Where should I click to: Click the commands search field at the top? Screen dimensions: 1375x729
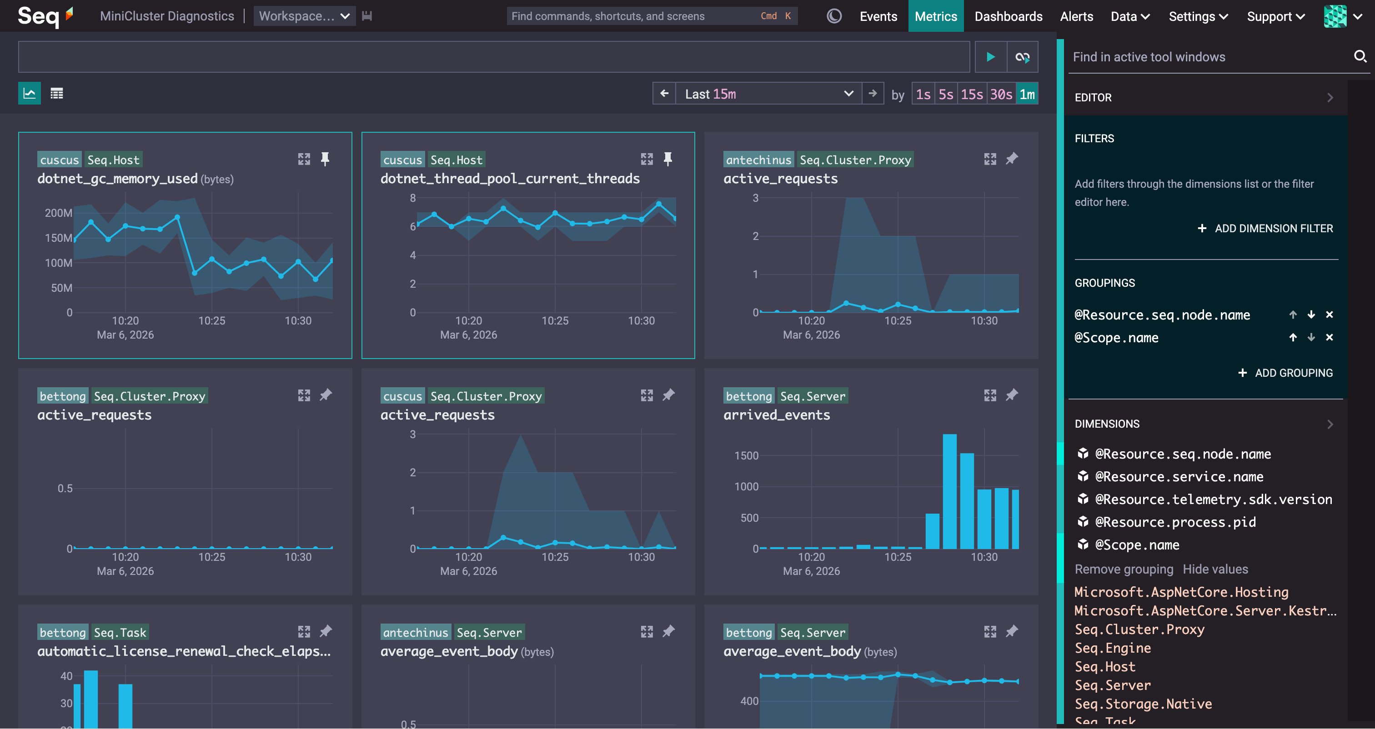pyautogui.click(x=651, y=16)
